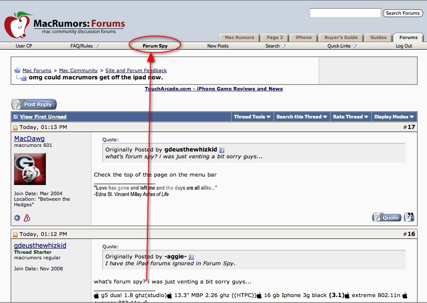
Task: Click the report post warning triangle icon
Action: coord(27,218)
